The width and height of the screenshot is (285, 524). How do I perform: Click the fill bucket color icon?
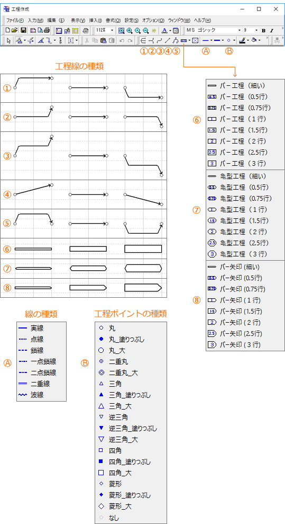[254, 40]
